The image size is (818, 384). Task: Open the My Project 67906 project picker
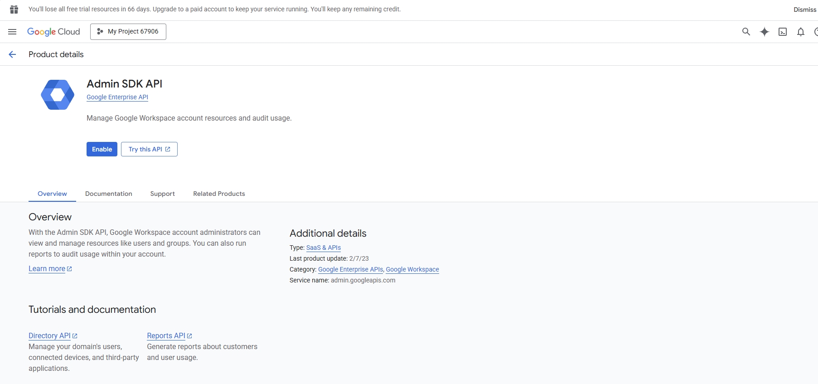[128, 32]
